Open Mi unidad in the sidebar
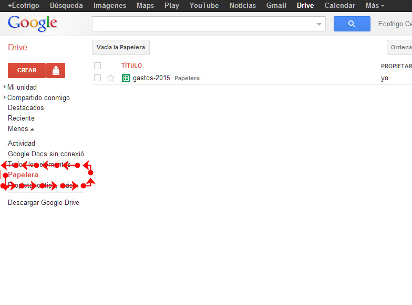 pyautogui.click(x=22, y=87)
